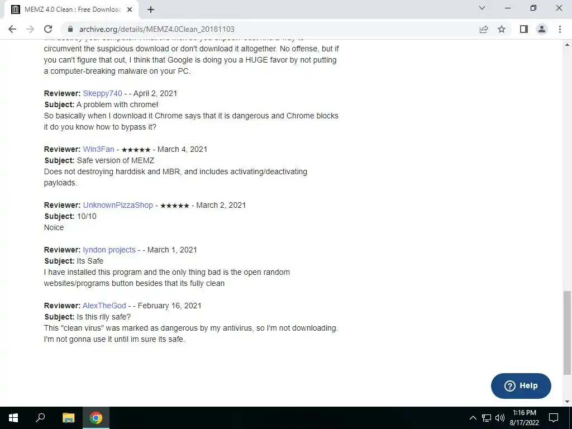Viewport: 572px width, 429px height.
Task: View site info via lock icon
Action: click(70, 29)
